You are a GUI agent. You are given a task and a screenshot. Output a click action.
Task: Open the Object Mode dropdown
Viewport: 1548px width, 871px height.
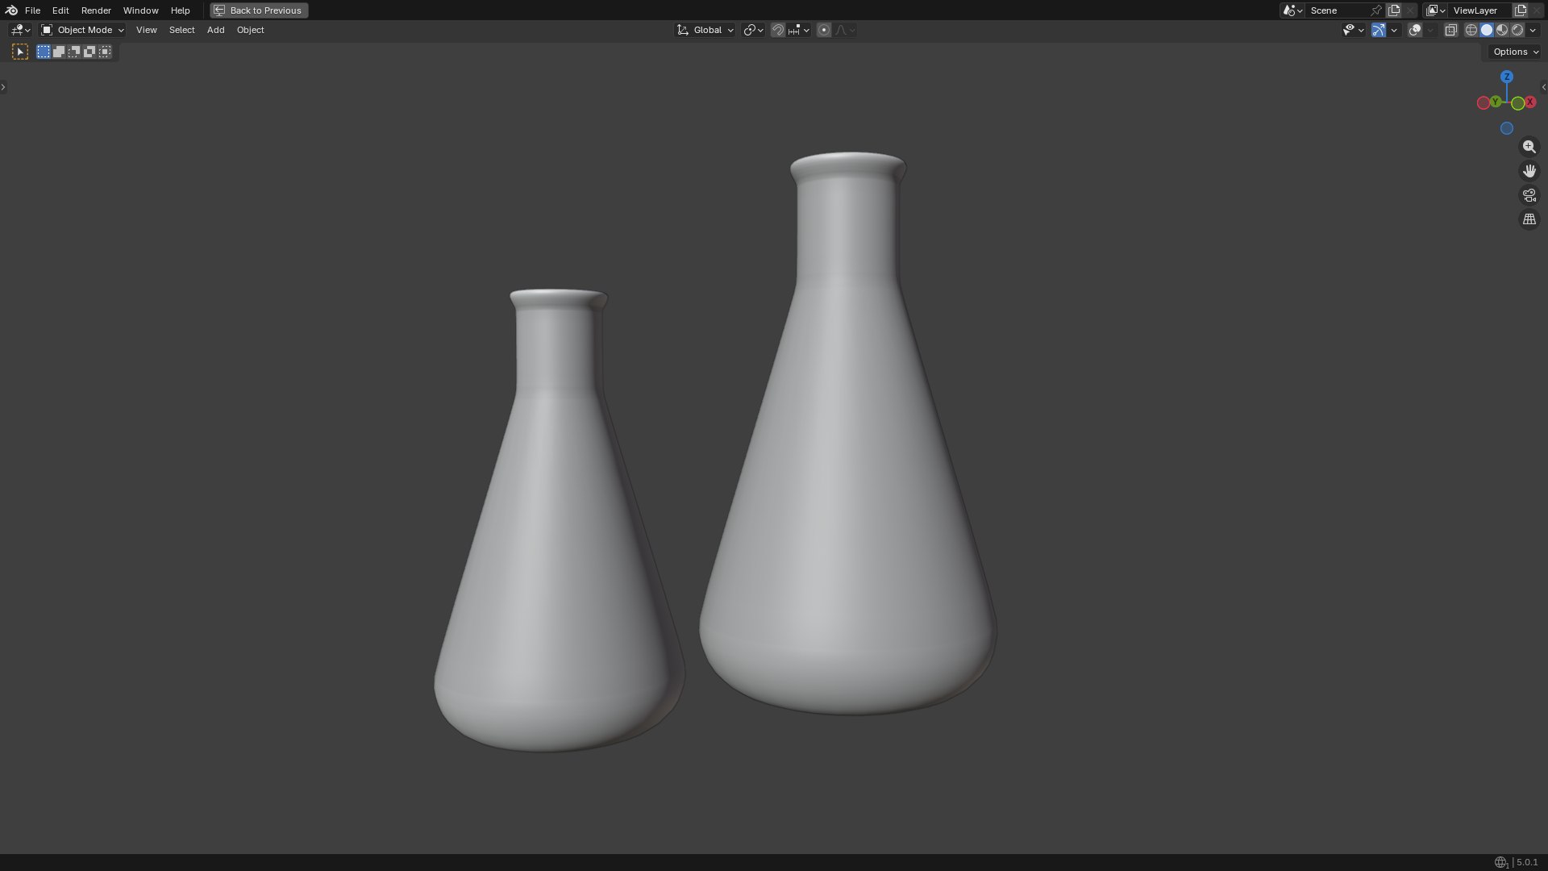[82, 30]
